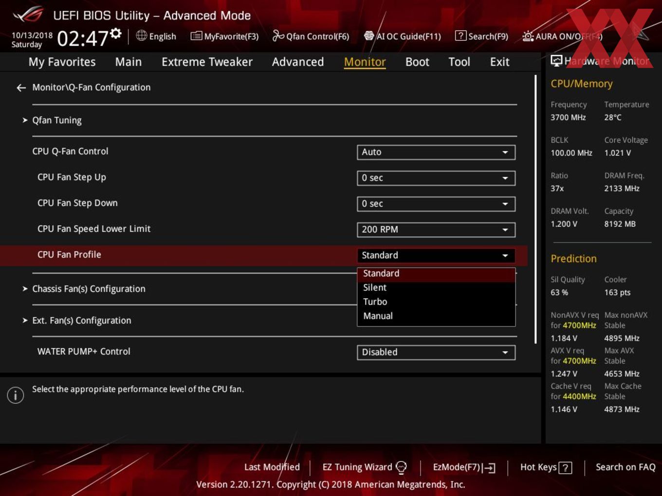Screen dimensions: 662x496
Task: Open CPU Fan Speed Lower Limit dropdown
Action: pos(436,230)
